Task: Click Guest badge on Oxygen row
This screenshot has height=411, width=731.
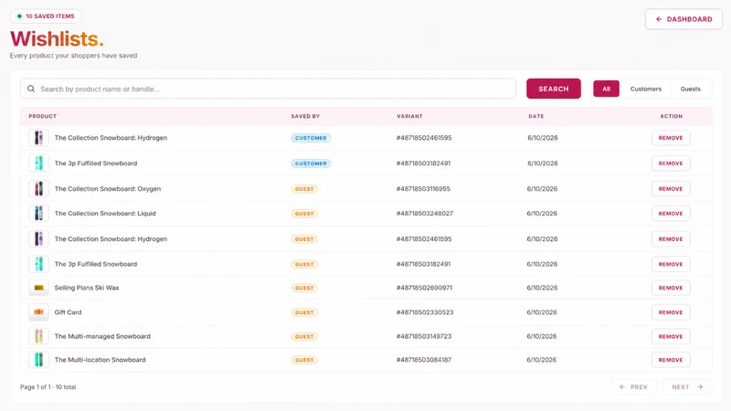Action: (304, 189)
